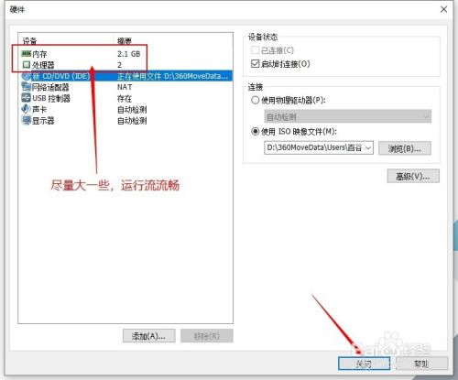Click the sound card (声卡) icon
The height and width of the screenshot is (380, 458).
[x=26, y=109]
